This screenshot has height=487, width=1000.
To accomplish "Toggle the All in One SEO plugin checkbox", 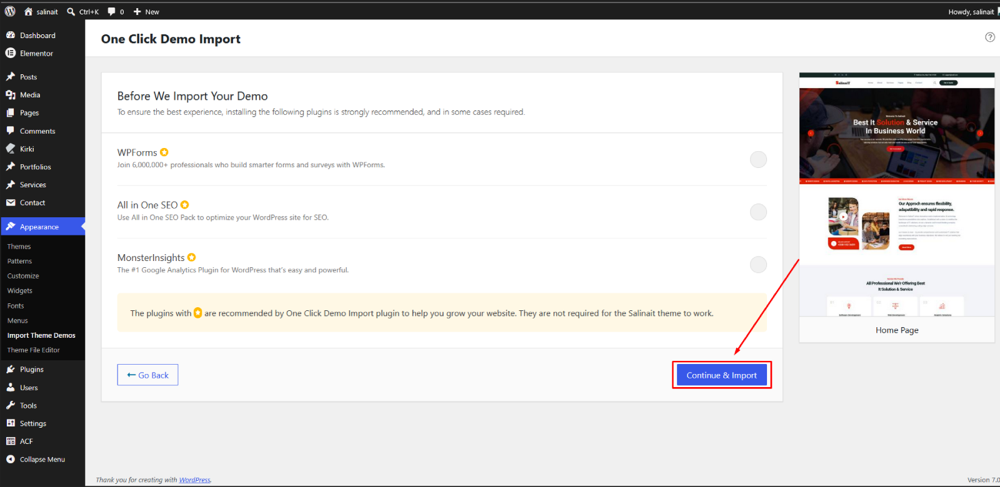I will click(758, 212).
